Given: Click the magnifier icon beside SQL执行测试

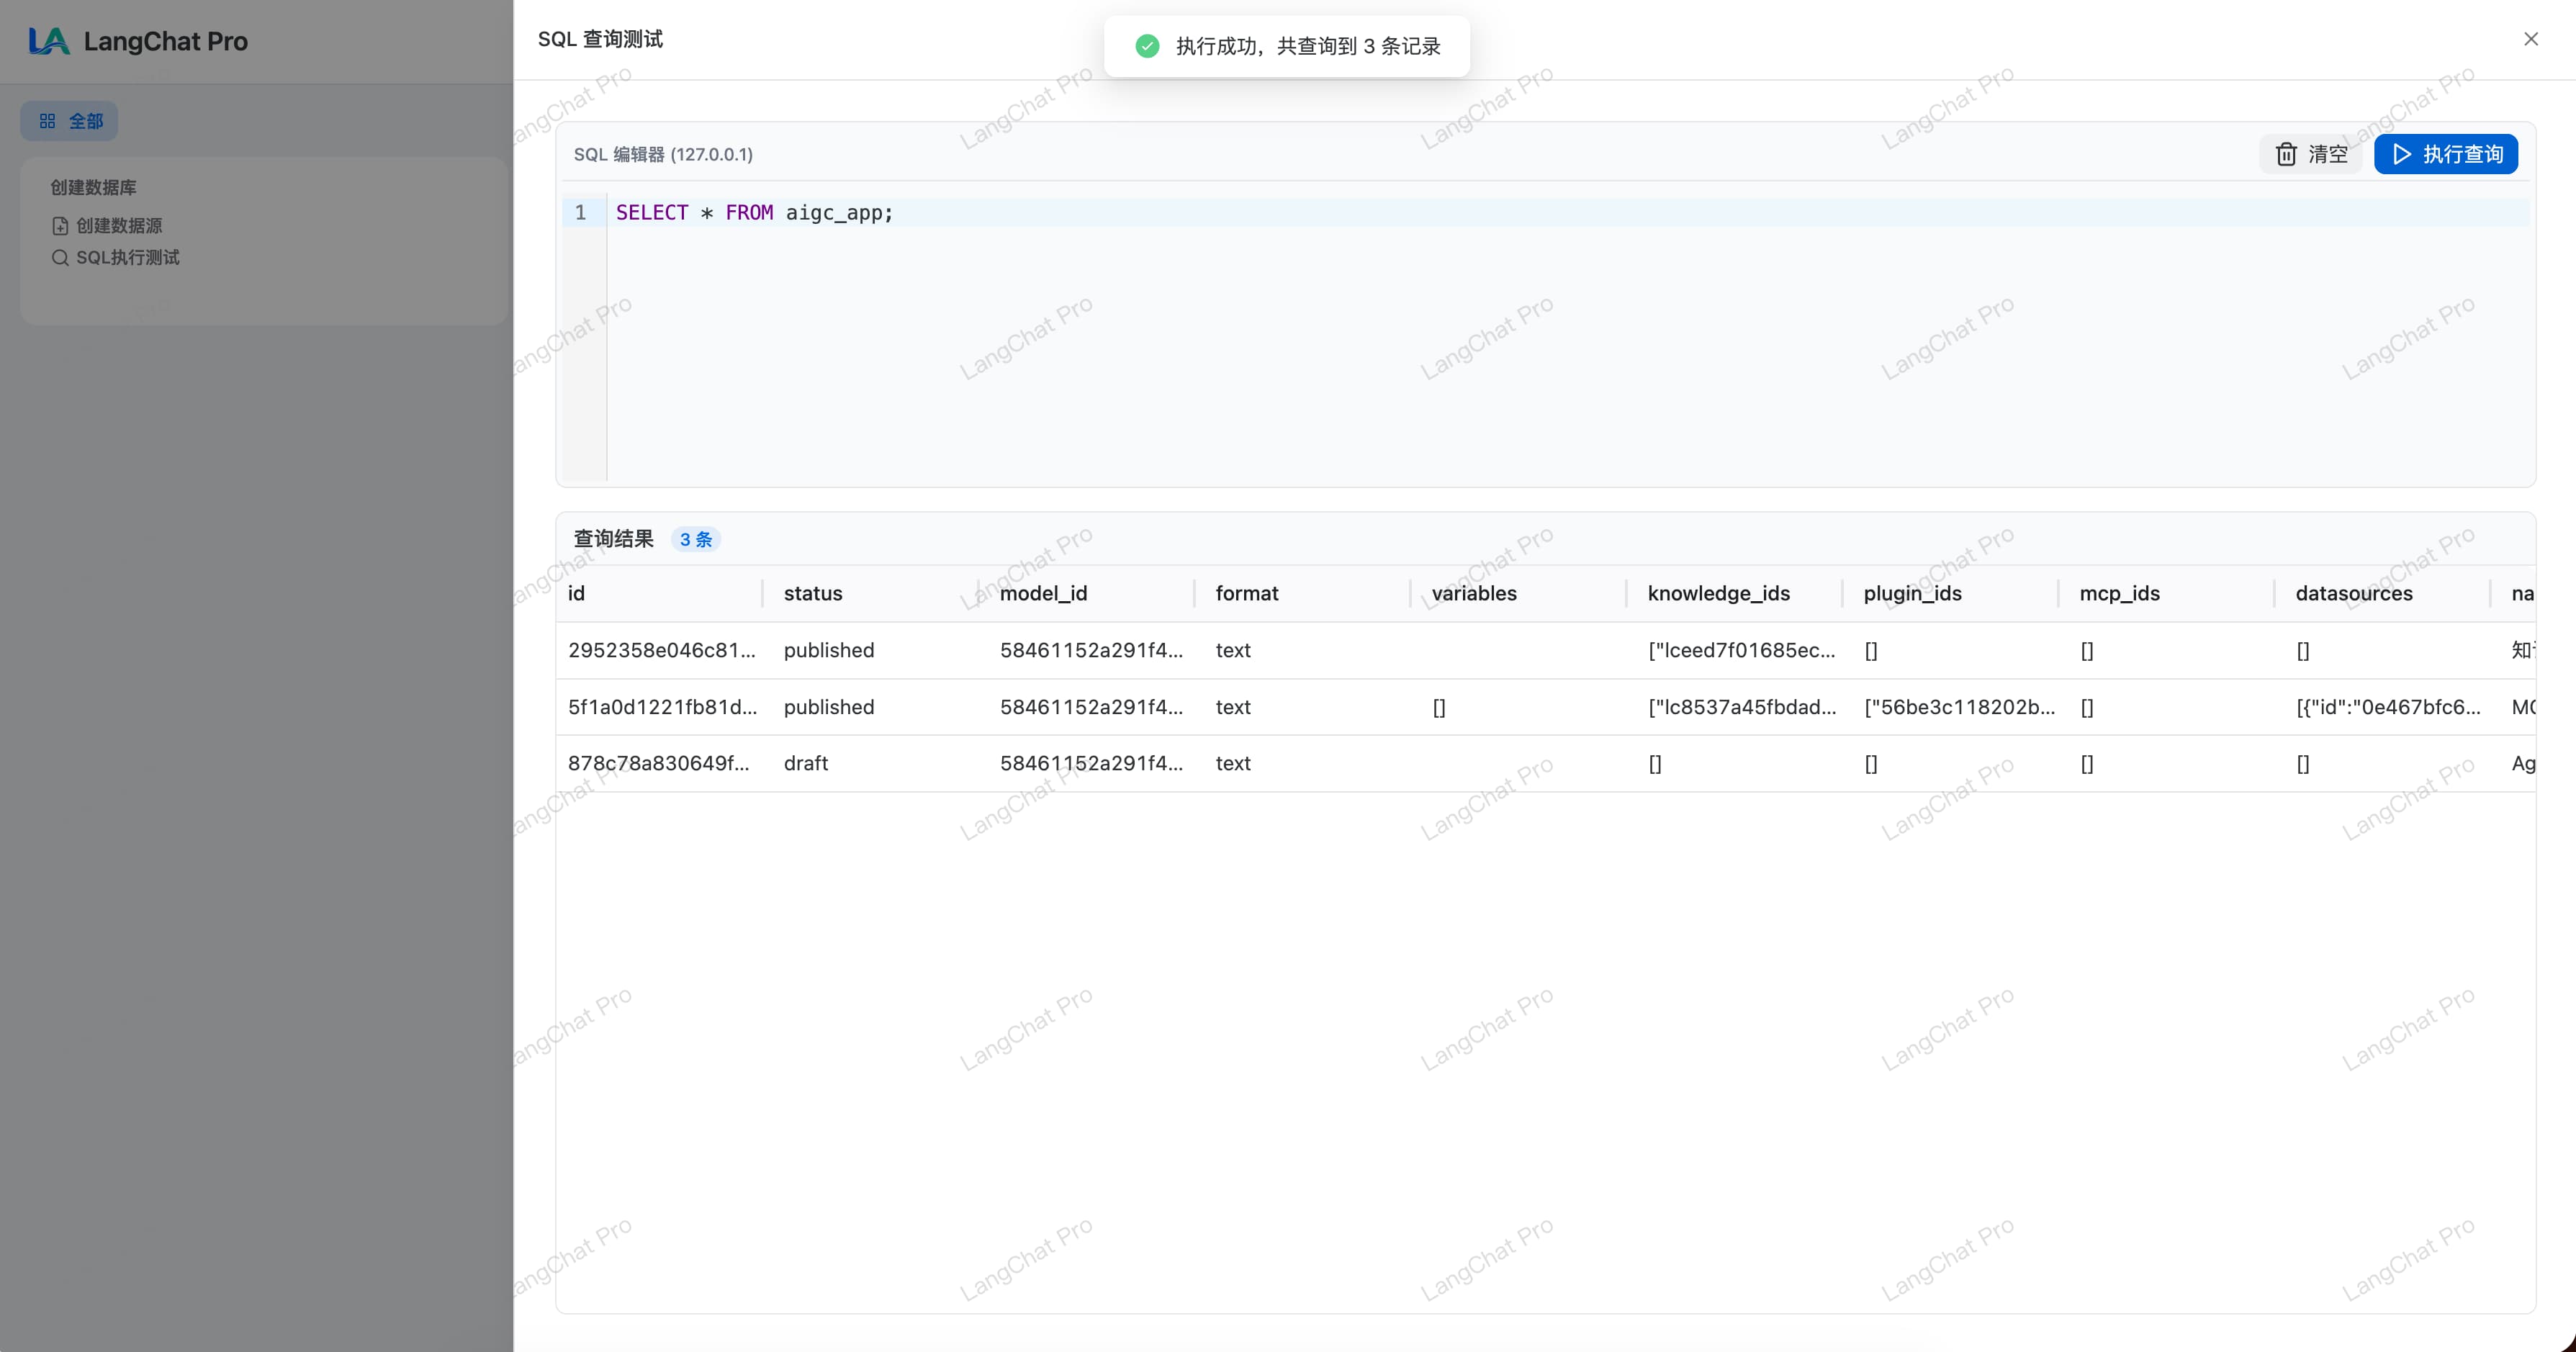Looking at the screenshot, I should [60, 258].
